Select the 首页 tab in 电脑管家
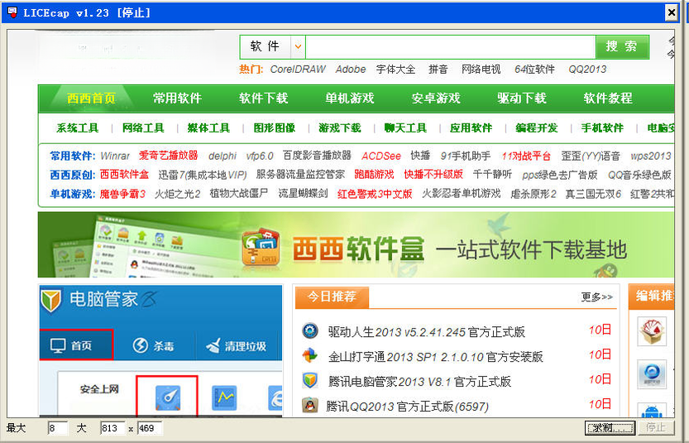 (76, 345)
